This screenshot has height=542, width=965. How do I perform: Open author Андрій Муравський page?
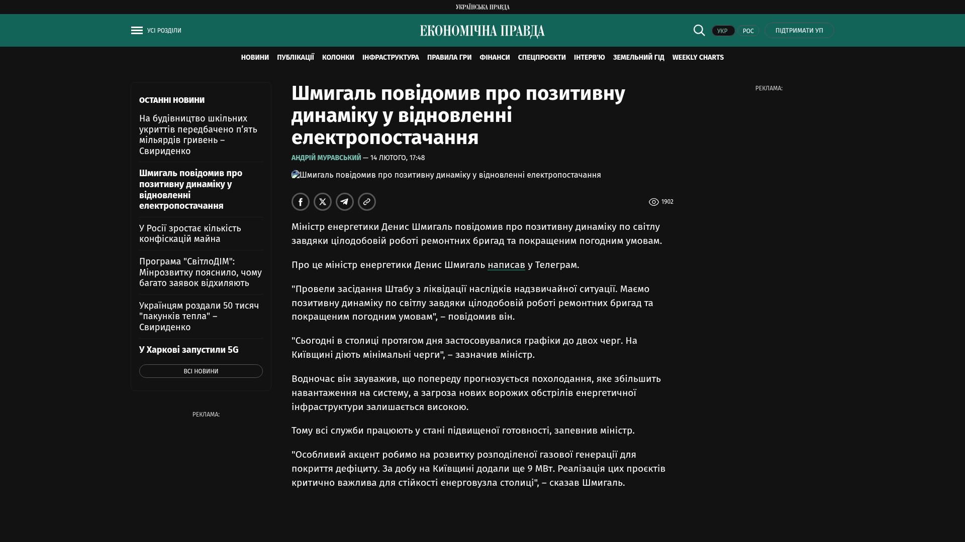(326, 158)
